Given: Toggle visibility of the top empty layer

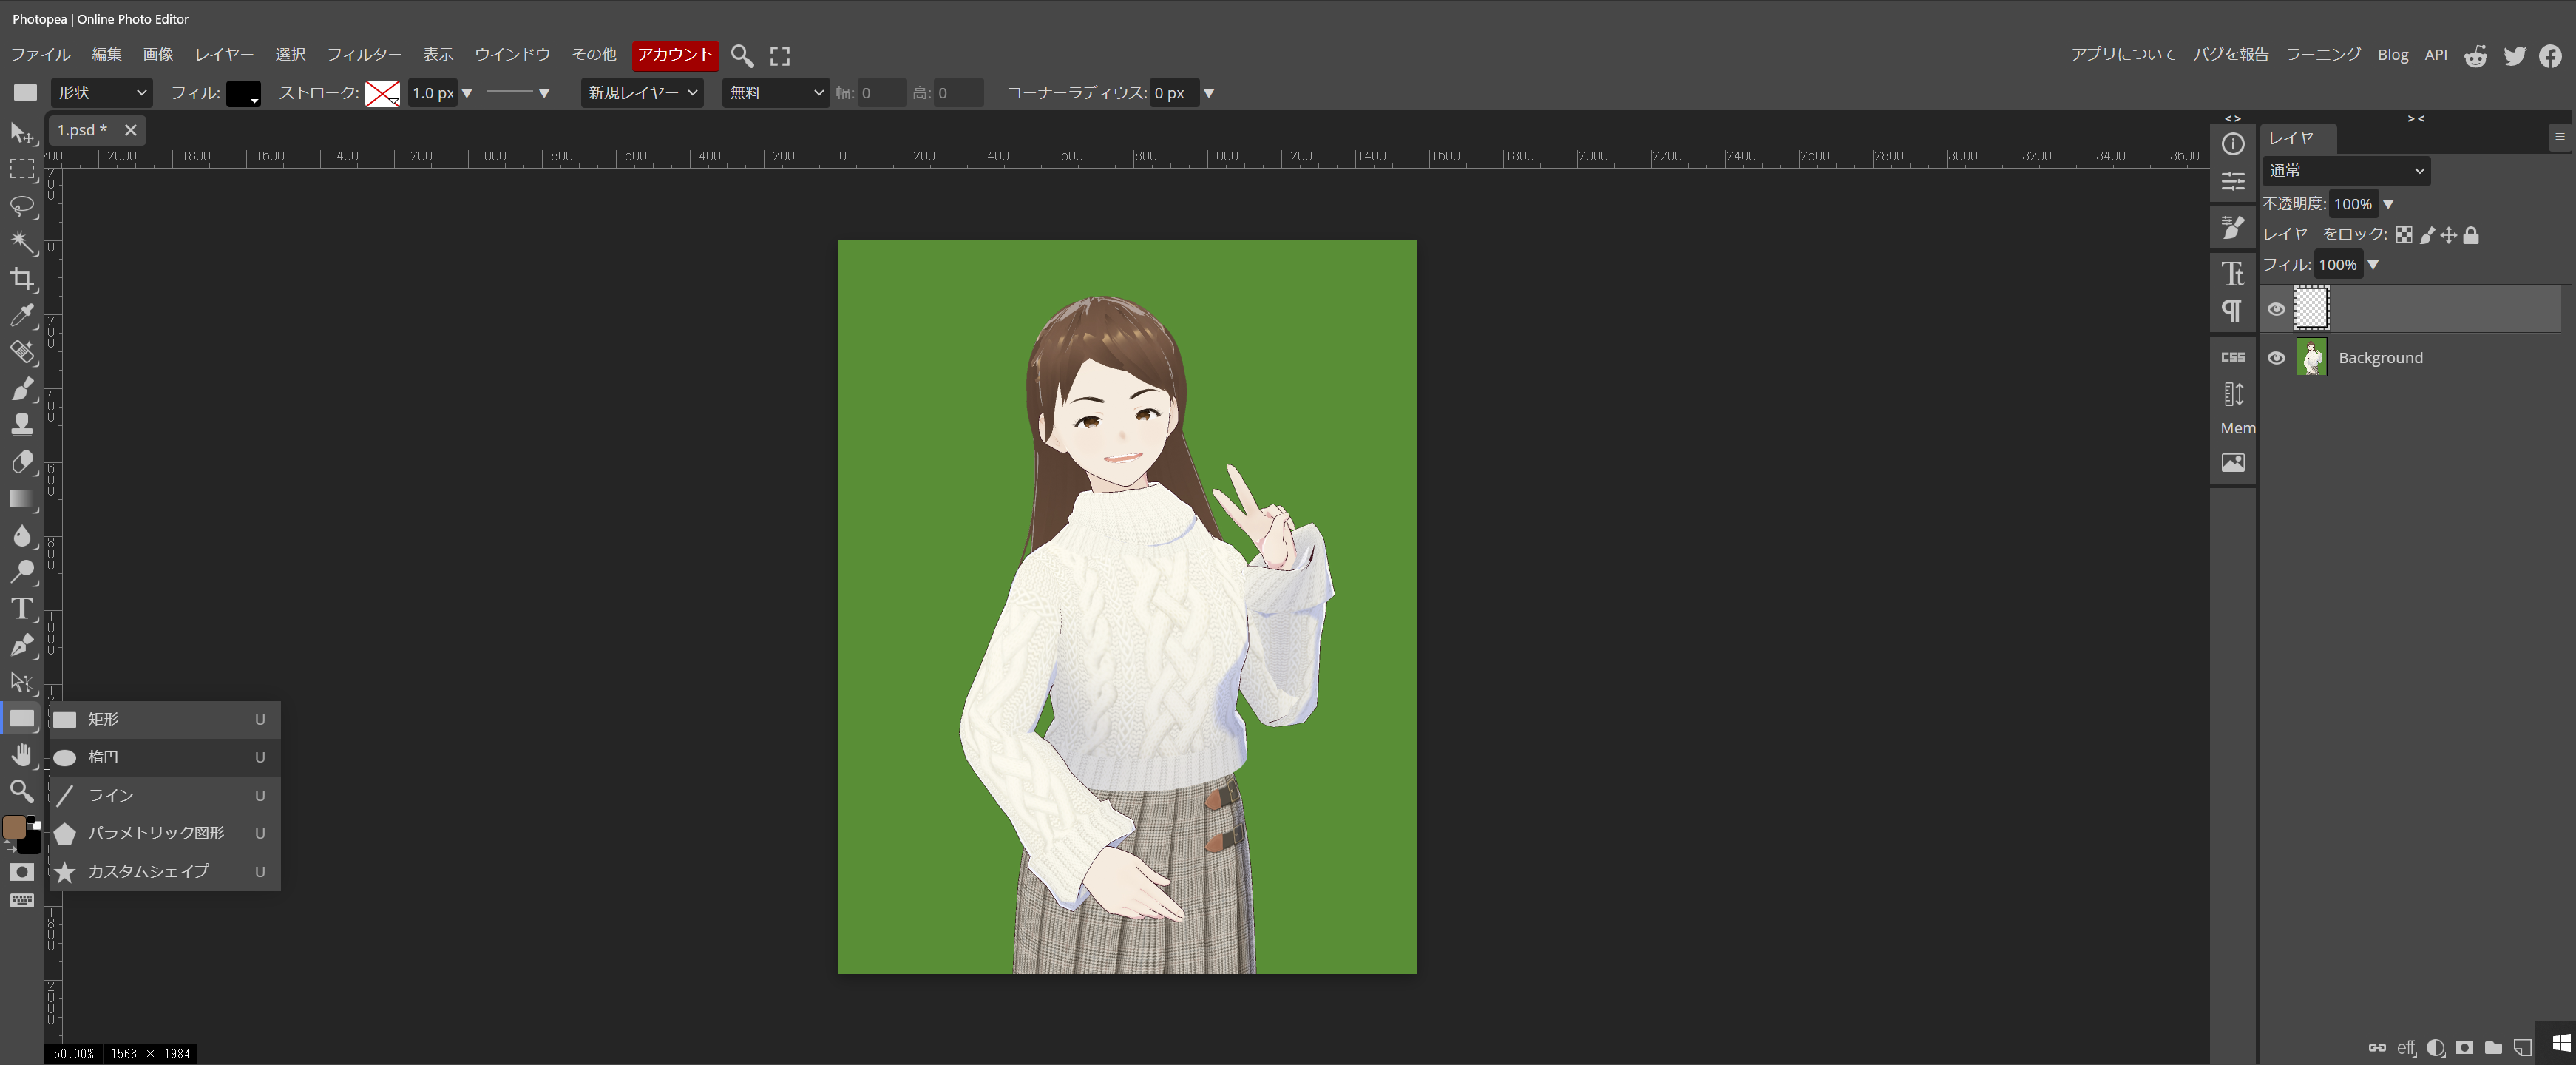Looking at the screenshot, I should tap(2276, 309).
